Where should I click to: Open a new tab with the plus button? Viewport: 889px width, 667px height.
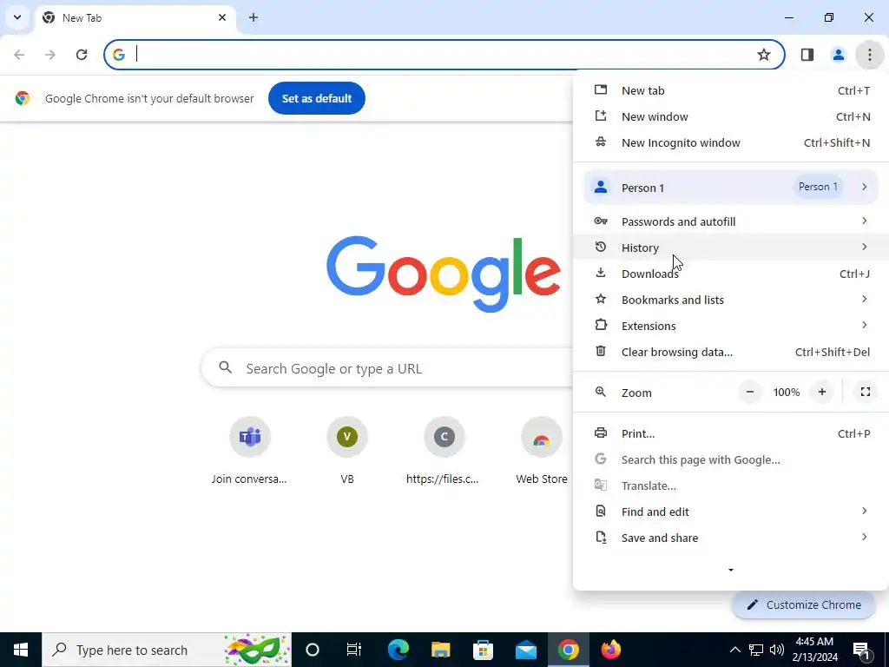254,17
